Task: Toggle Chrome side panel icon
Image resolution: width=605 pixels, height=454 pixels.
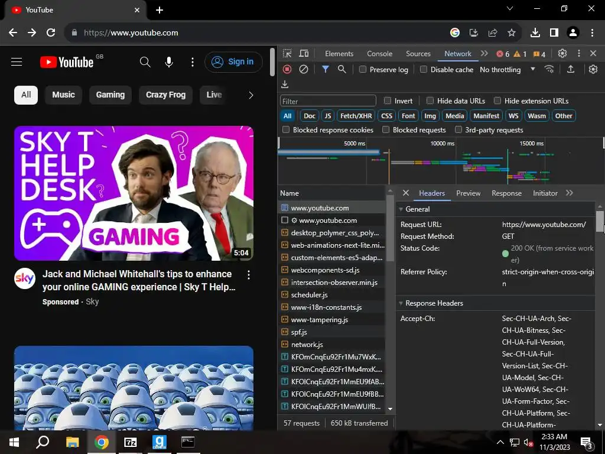Action: click(554, 33)
